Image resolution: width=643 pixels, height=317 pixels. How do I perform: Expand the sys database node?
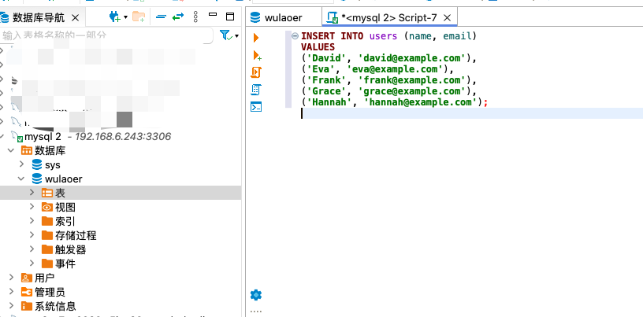tap(22, 165)
